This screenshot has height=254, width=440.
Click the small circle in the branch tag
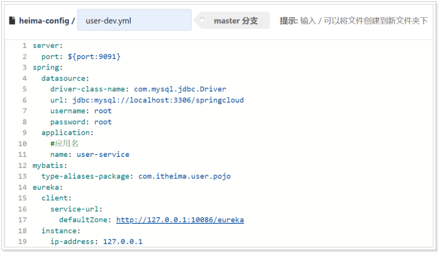coord(202,20)
